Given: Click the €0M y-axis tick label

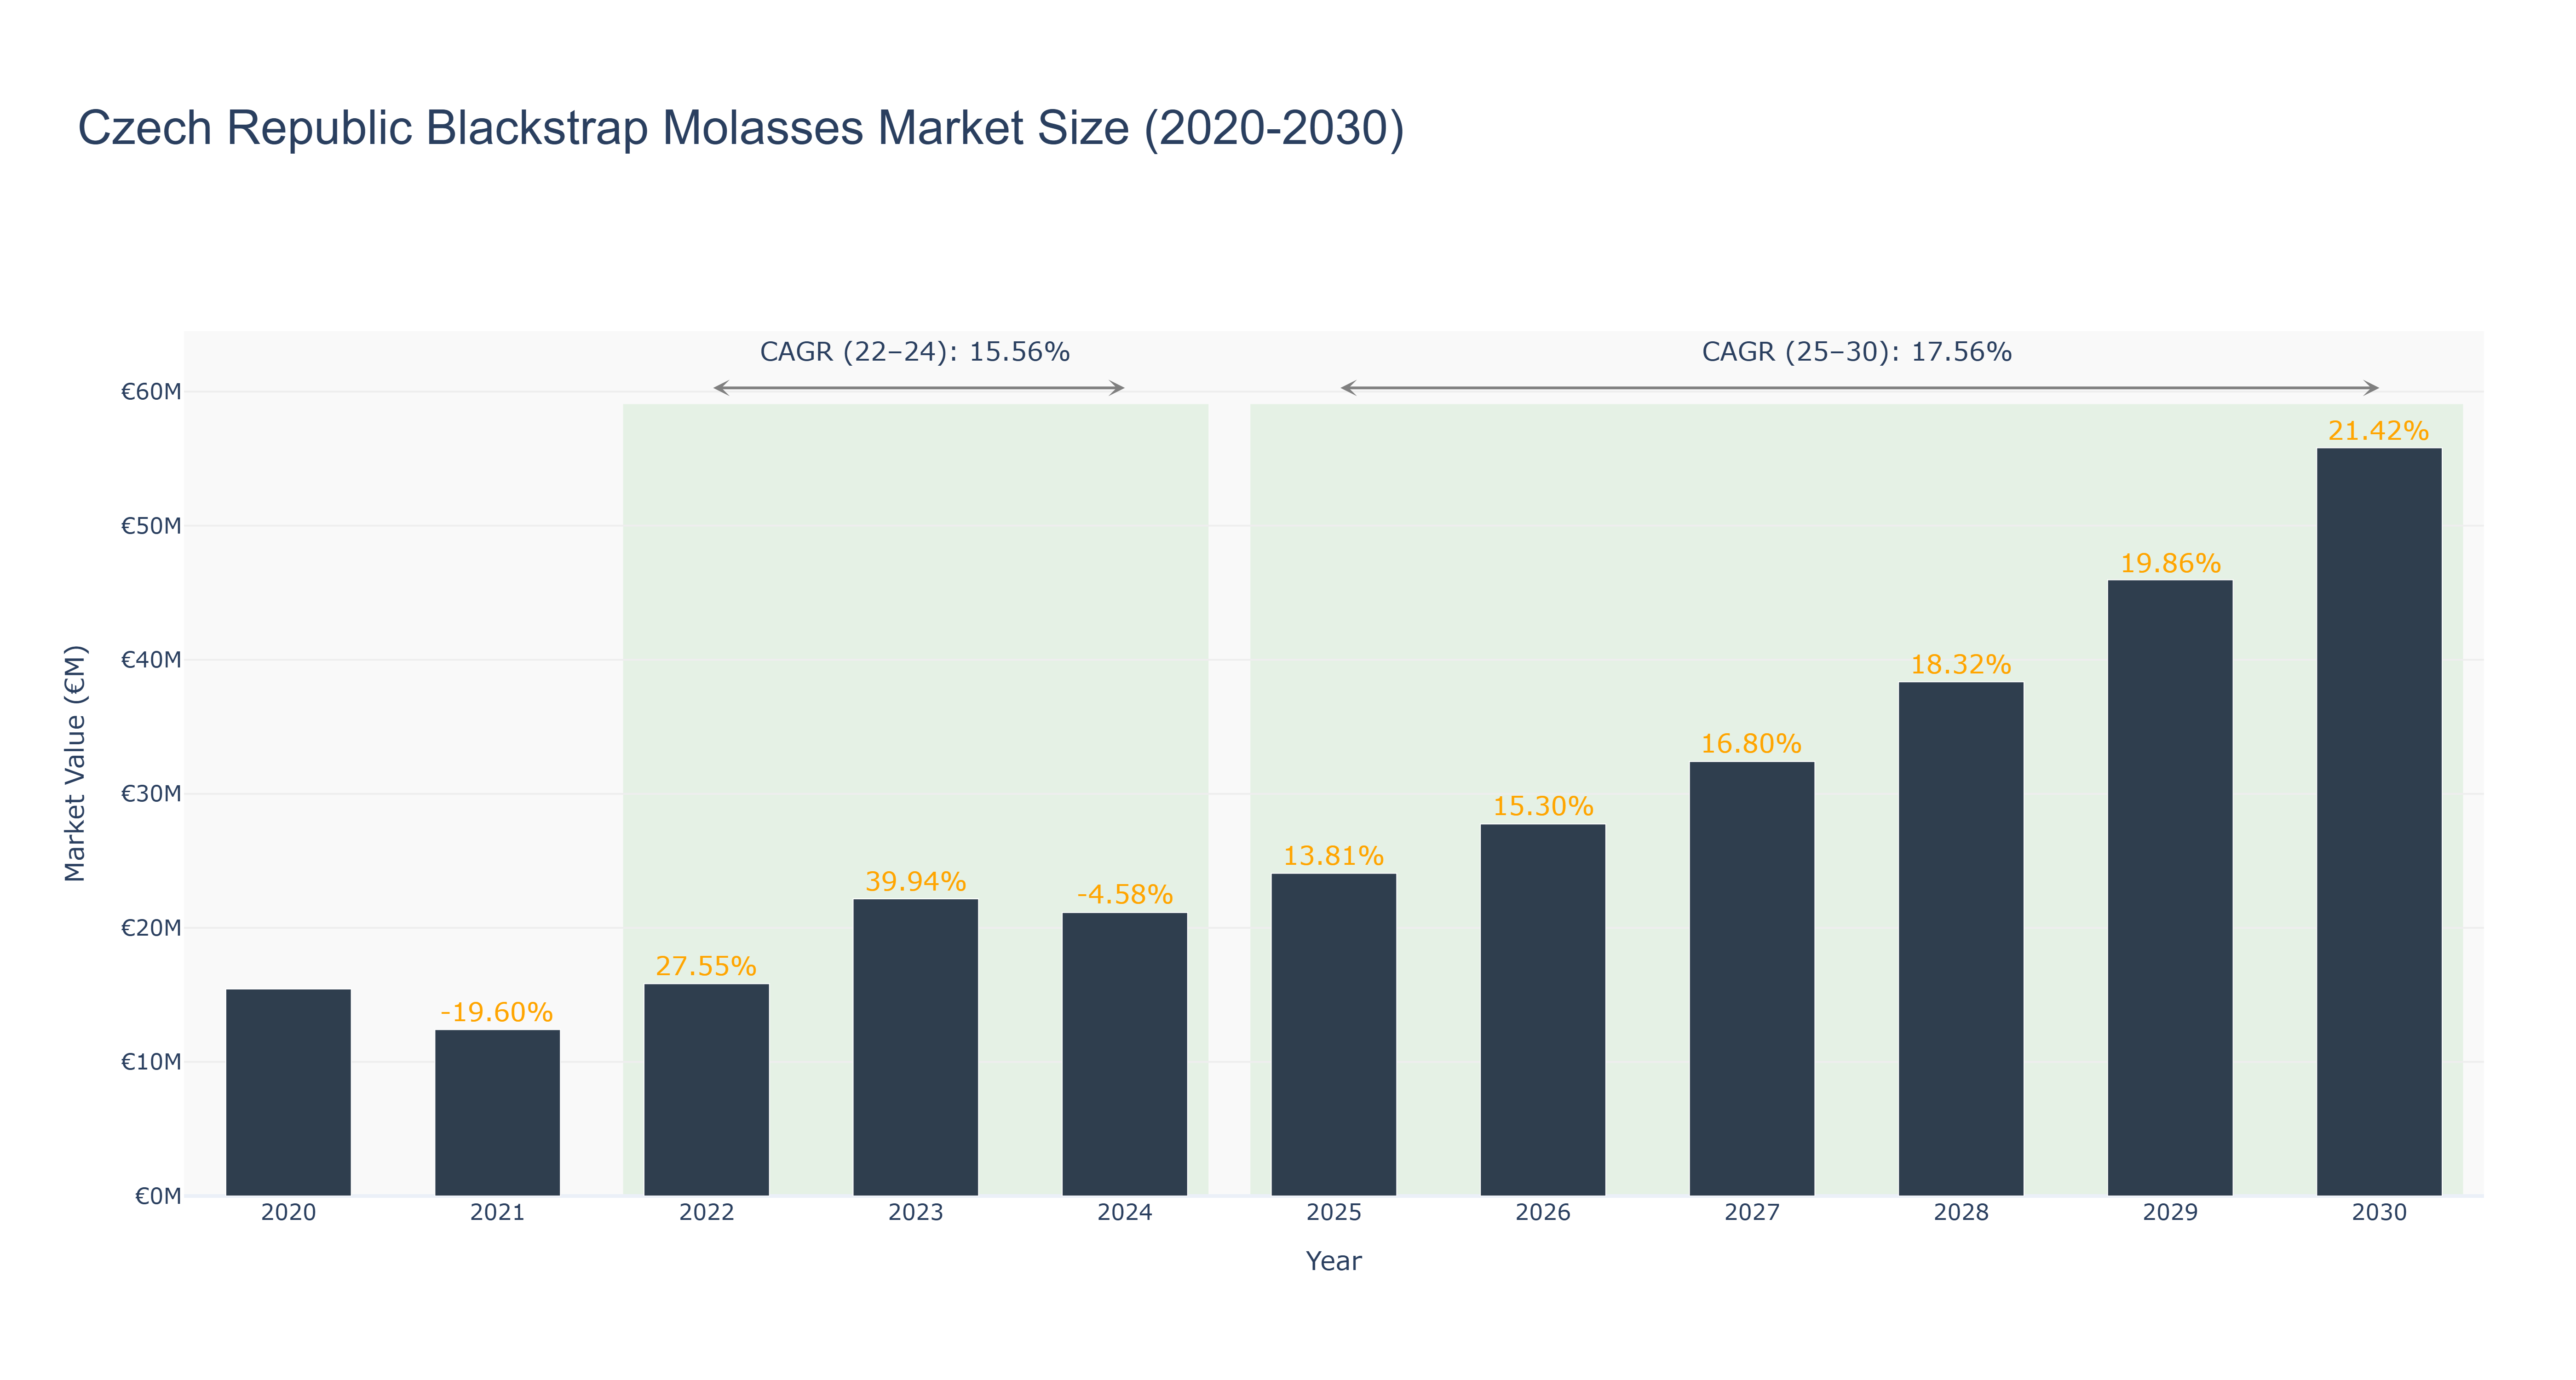Looking at the screenshot, I should tap(158, 1195).
